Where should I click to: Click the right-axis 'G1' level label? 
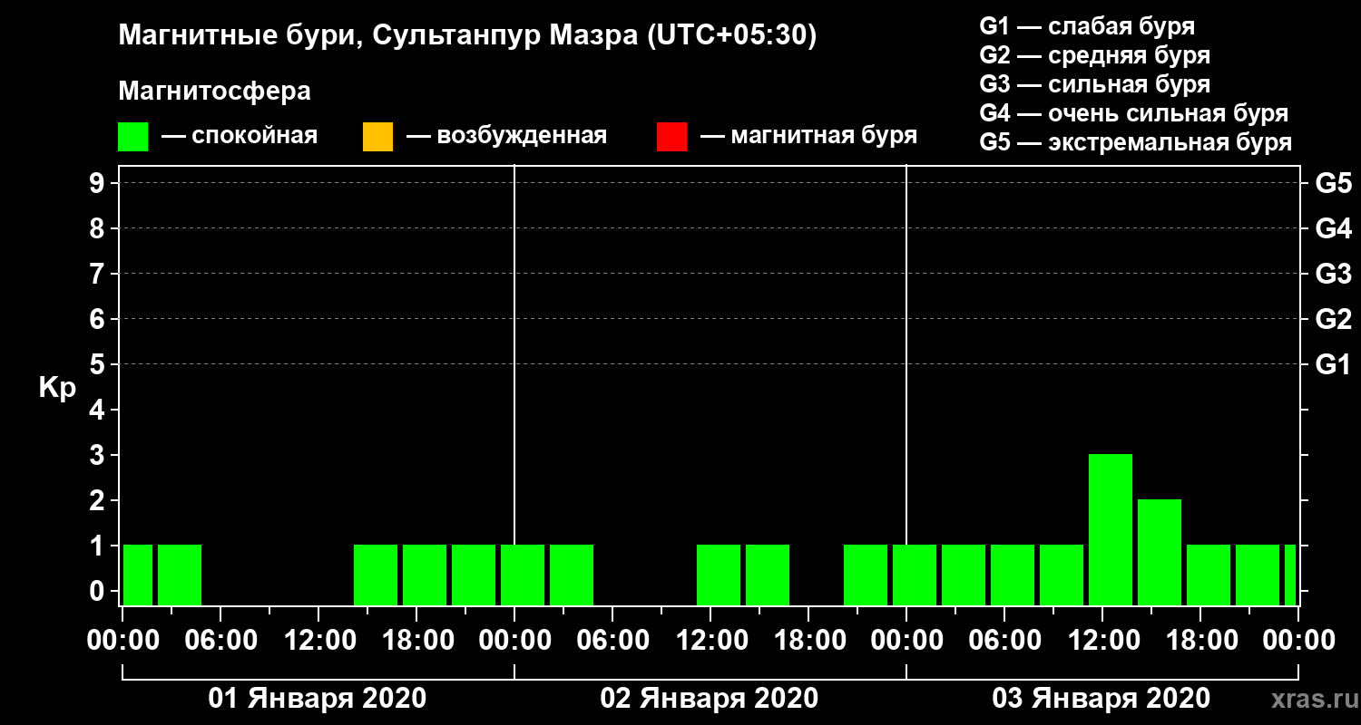[1333, 364]
